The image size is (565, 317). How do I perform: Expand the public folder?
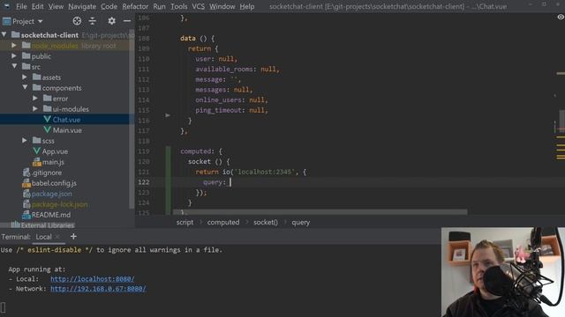tap(14, 56)
